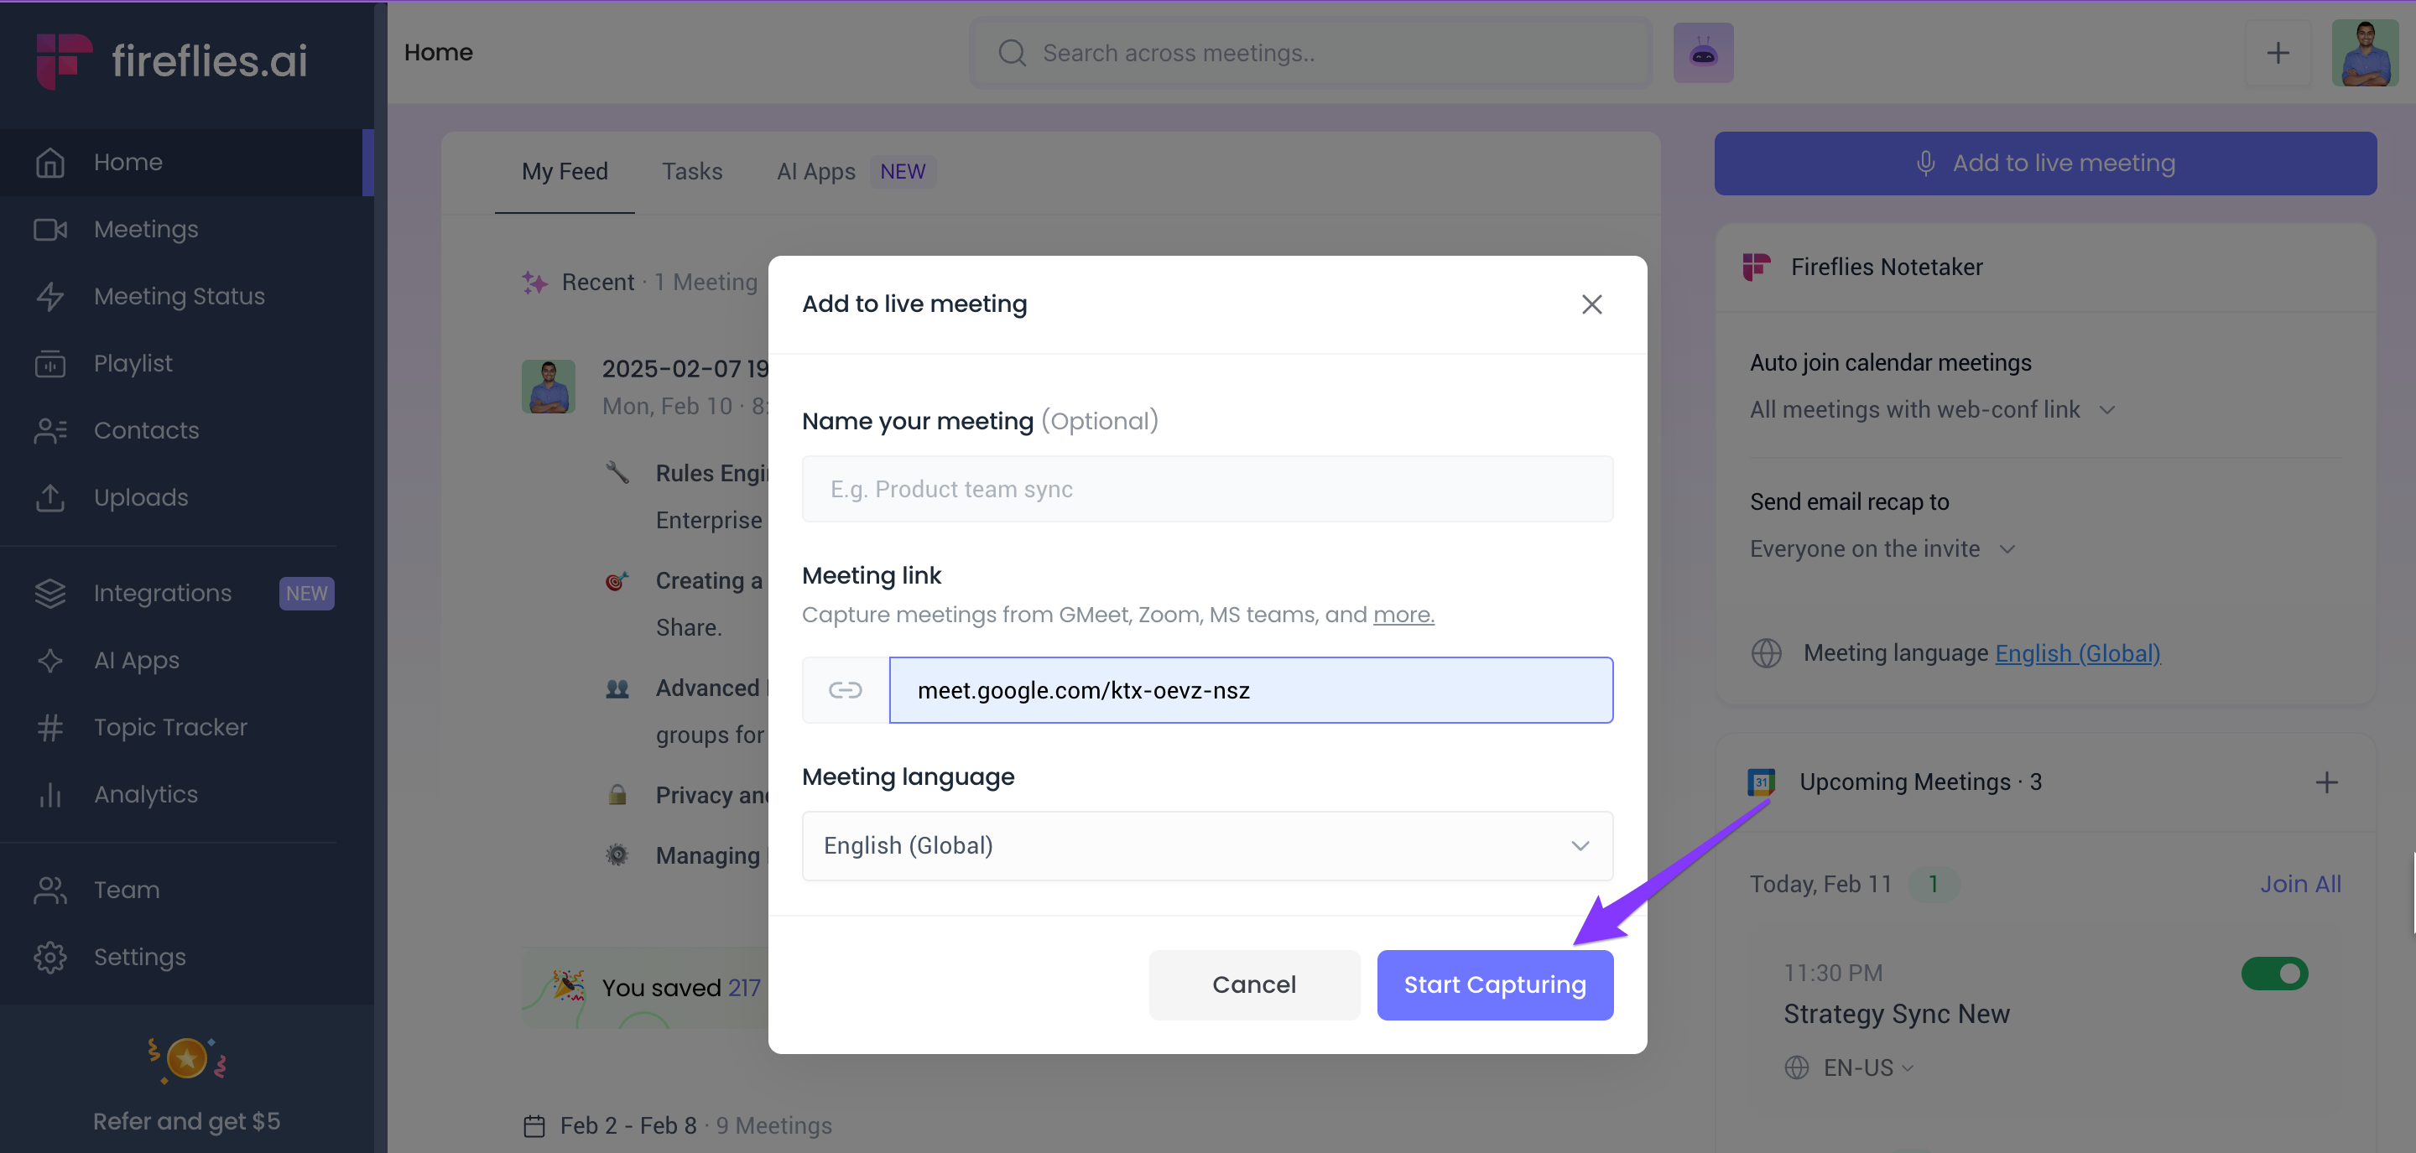The image size is (2416, 1153).
Task: Click the 11:30 PM meeting time
Action: click(x=1833, y=973)
